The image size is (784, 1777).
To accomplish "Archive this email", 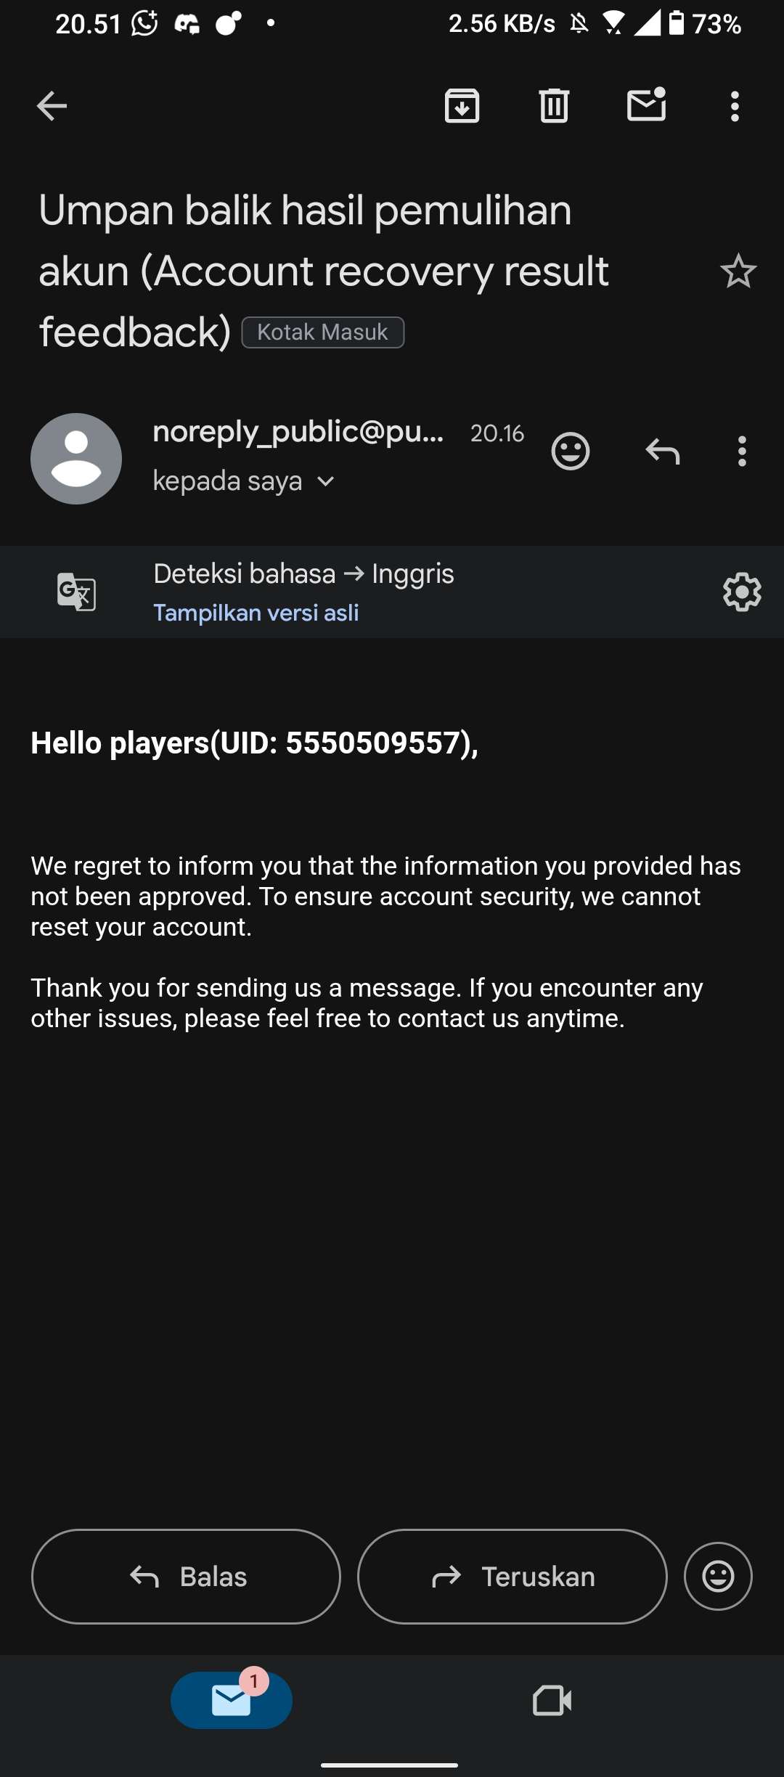I will tap(462, 106).
